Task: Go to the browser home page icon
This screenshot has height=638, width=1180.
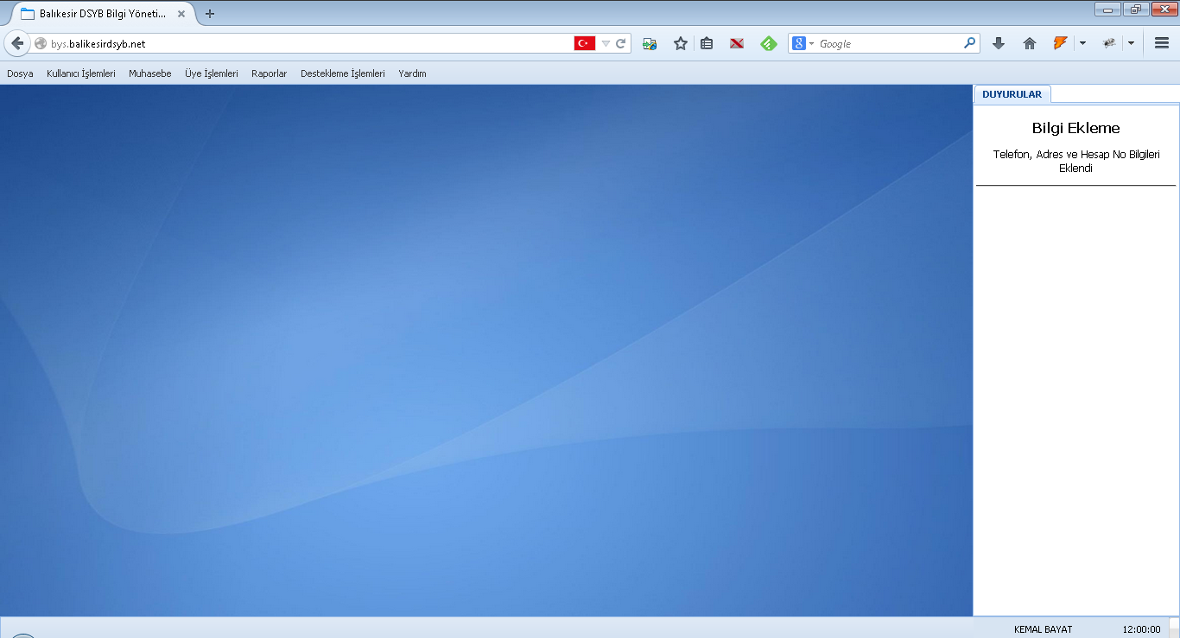Action: pos(1029,43)
